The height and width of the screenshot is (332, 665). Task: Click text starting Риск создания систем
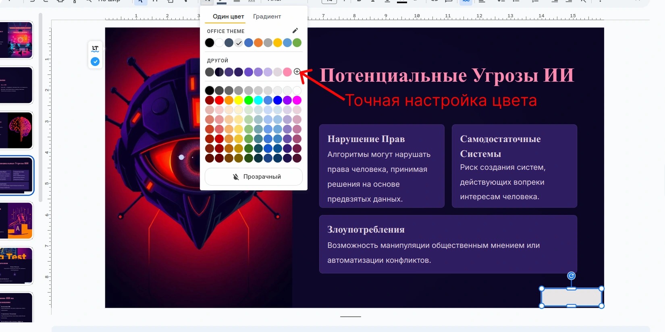click(x=503, y=182)
